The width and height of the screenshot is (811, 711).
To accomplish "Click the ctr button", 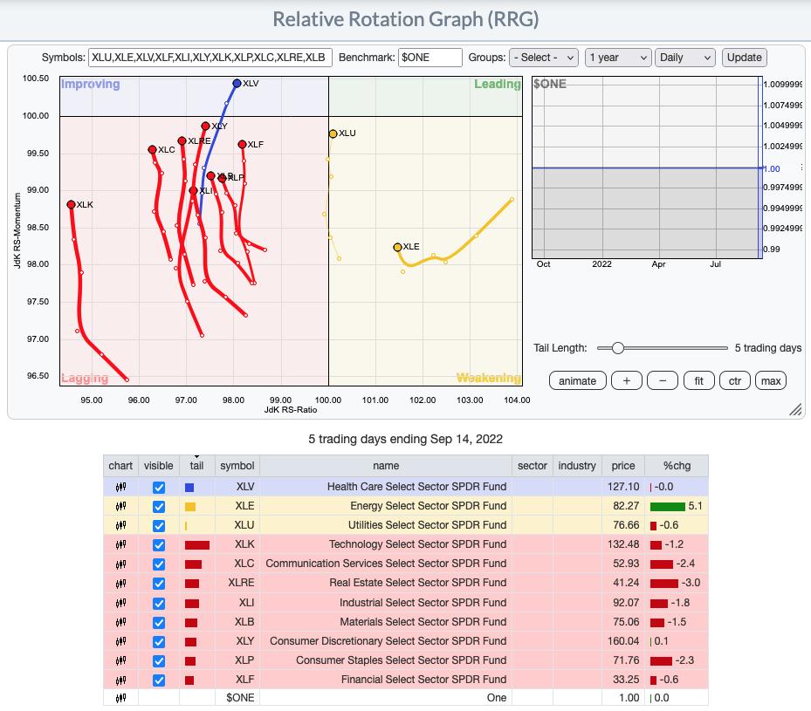I will (x=735, y=381).
